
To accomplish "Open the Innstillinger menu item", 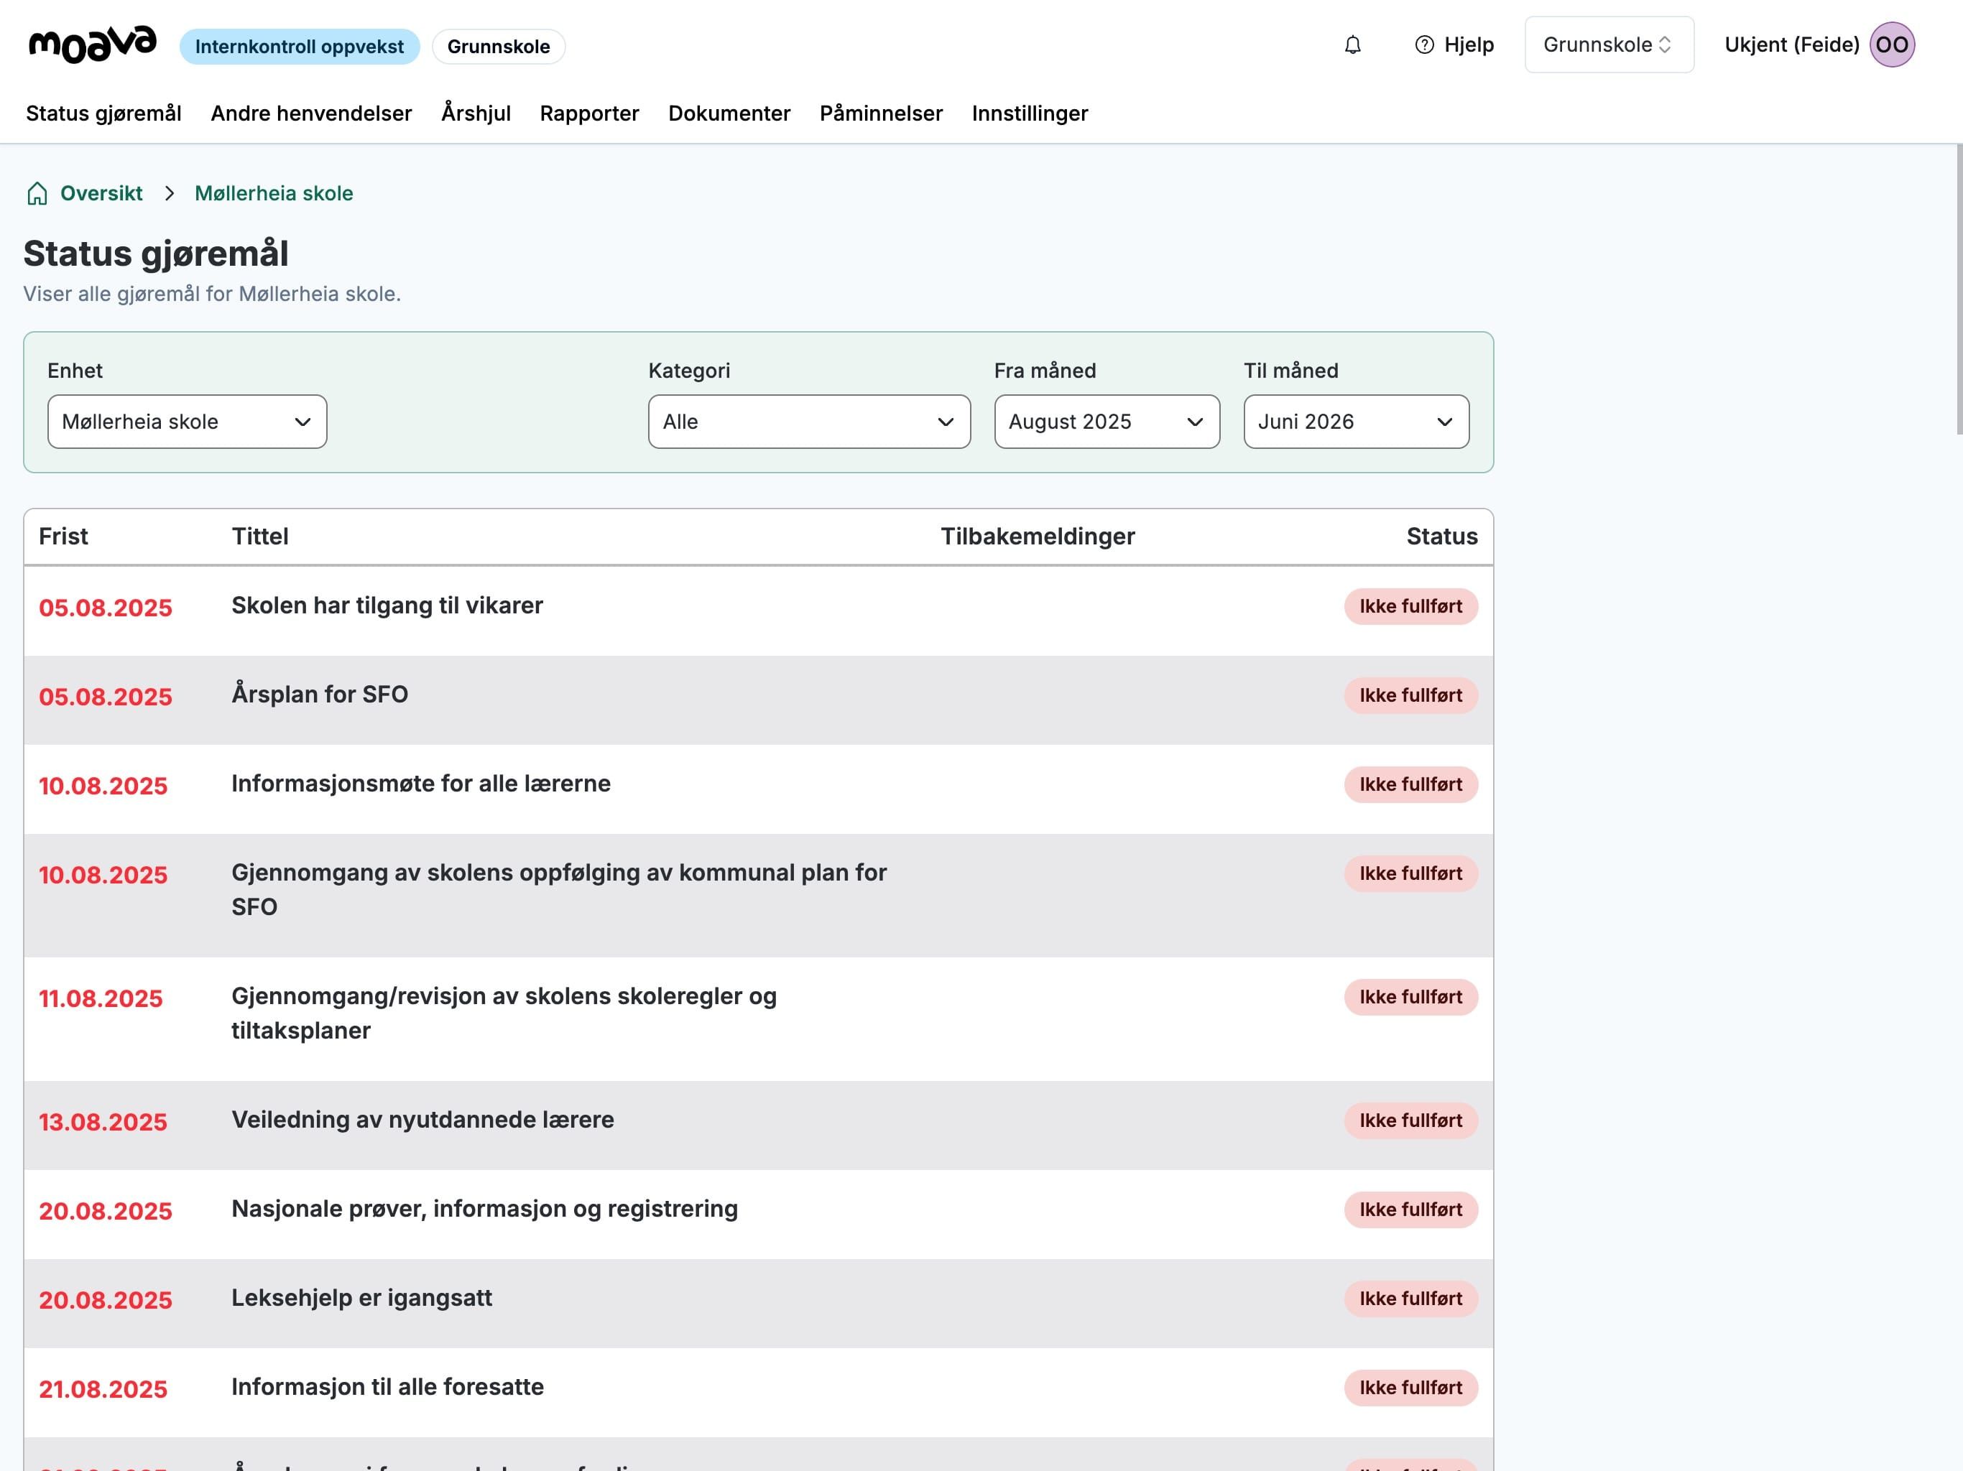I will [1030, 113].
